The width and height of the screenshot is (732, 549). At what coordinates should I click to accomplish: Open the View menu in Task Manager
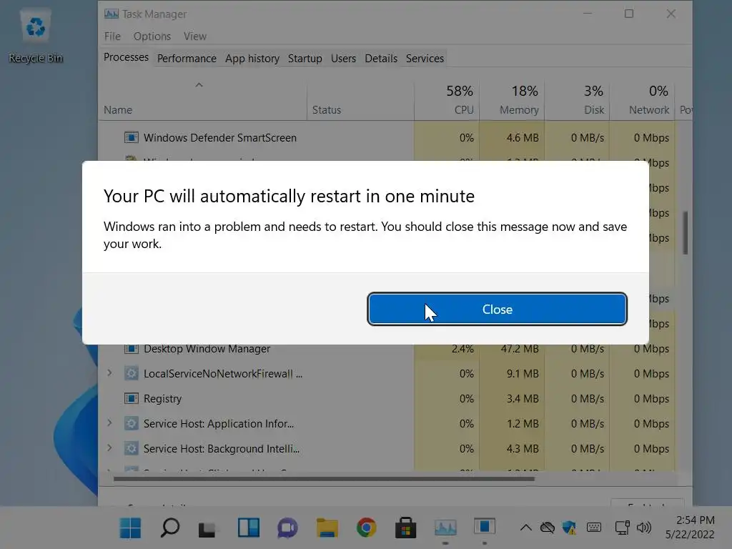pos(194,36)
